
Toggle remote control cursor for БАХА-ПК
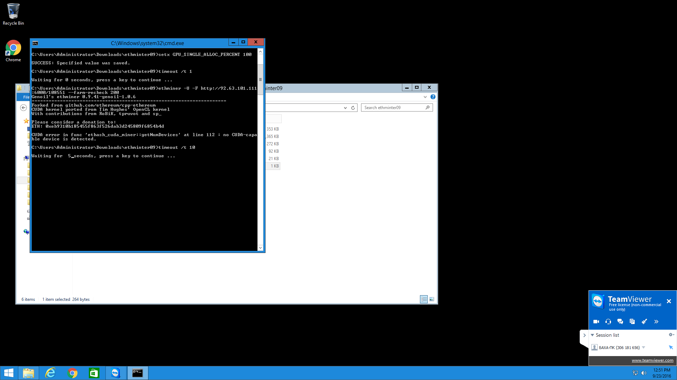click(671, 348)
